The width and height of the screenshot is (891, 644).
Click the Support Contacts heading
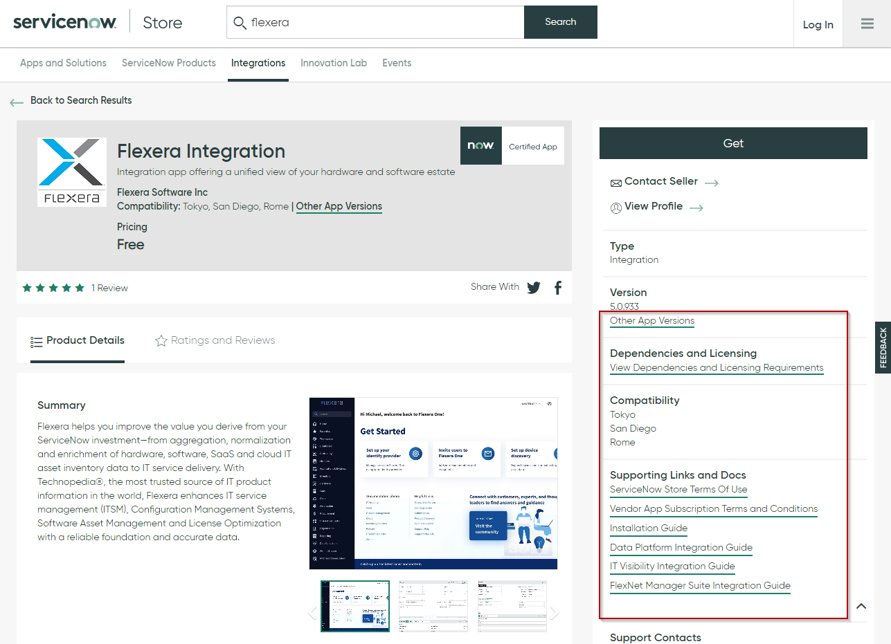tap(656, 638)
